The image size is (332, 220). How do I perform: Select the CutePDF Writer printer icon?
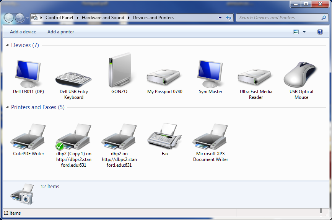tap(28, 136)
